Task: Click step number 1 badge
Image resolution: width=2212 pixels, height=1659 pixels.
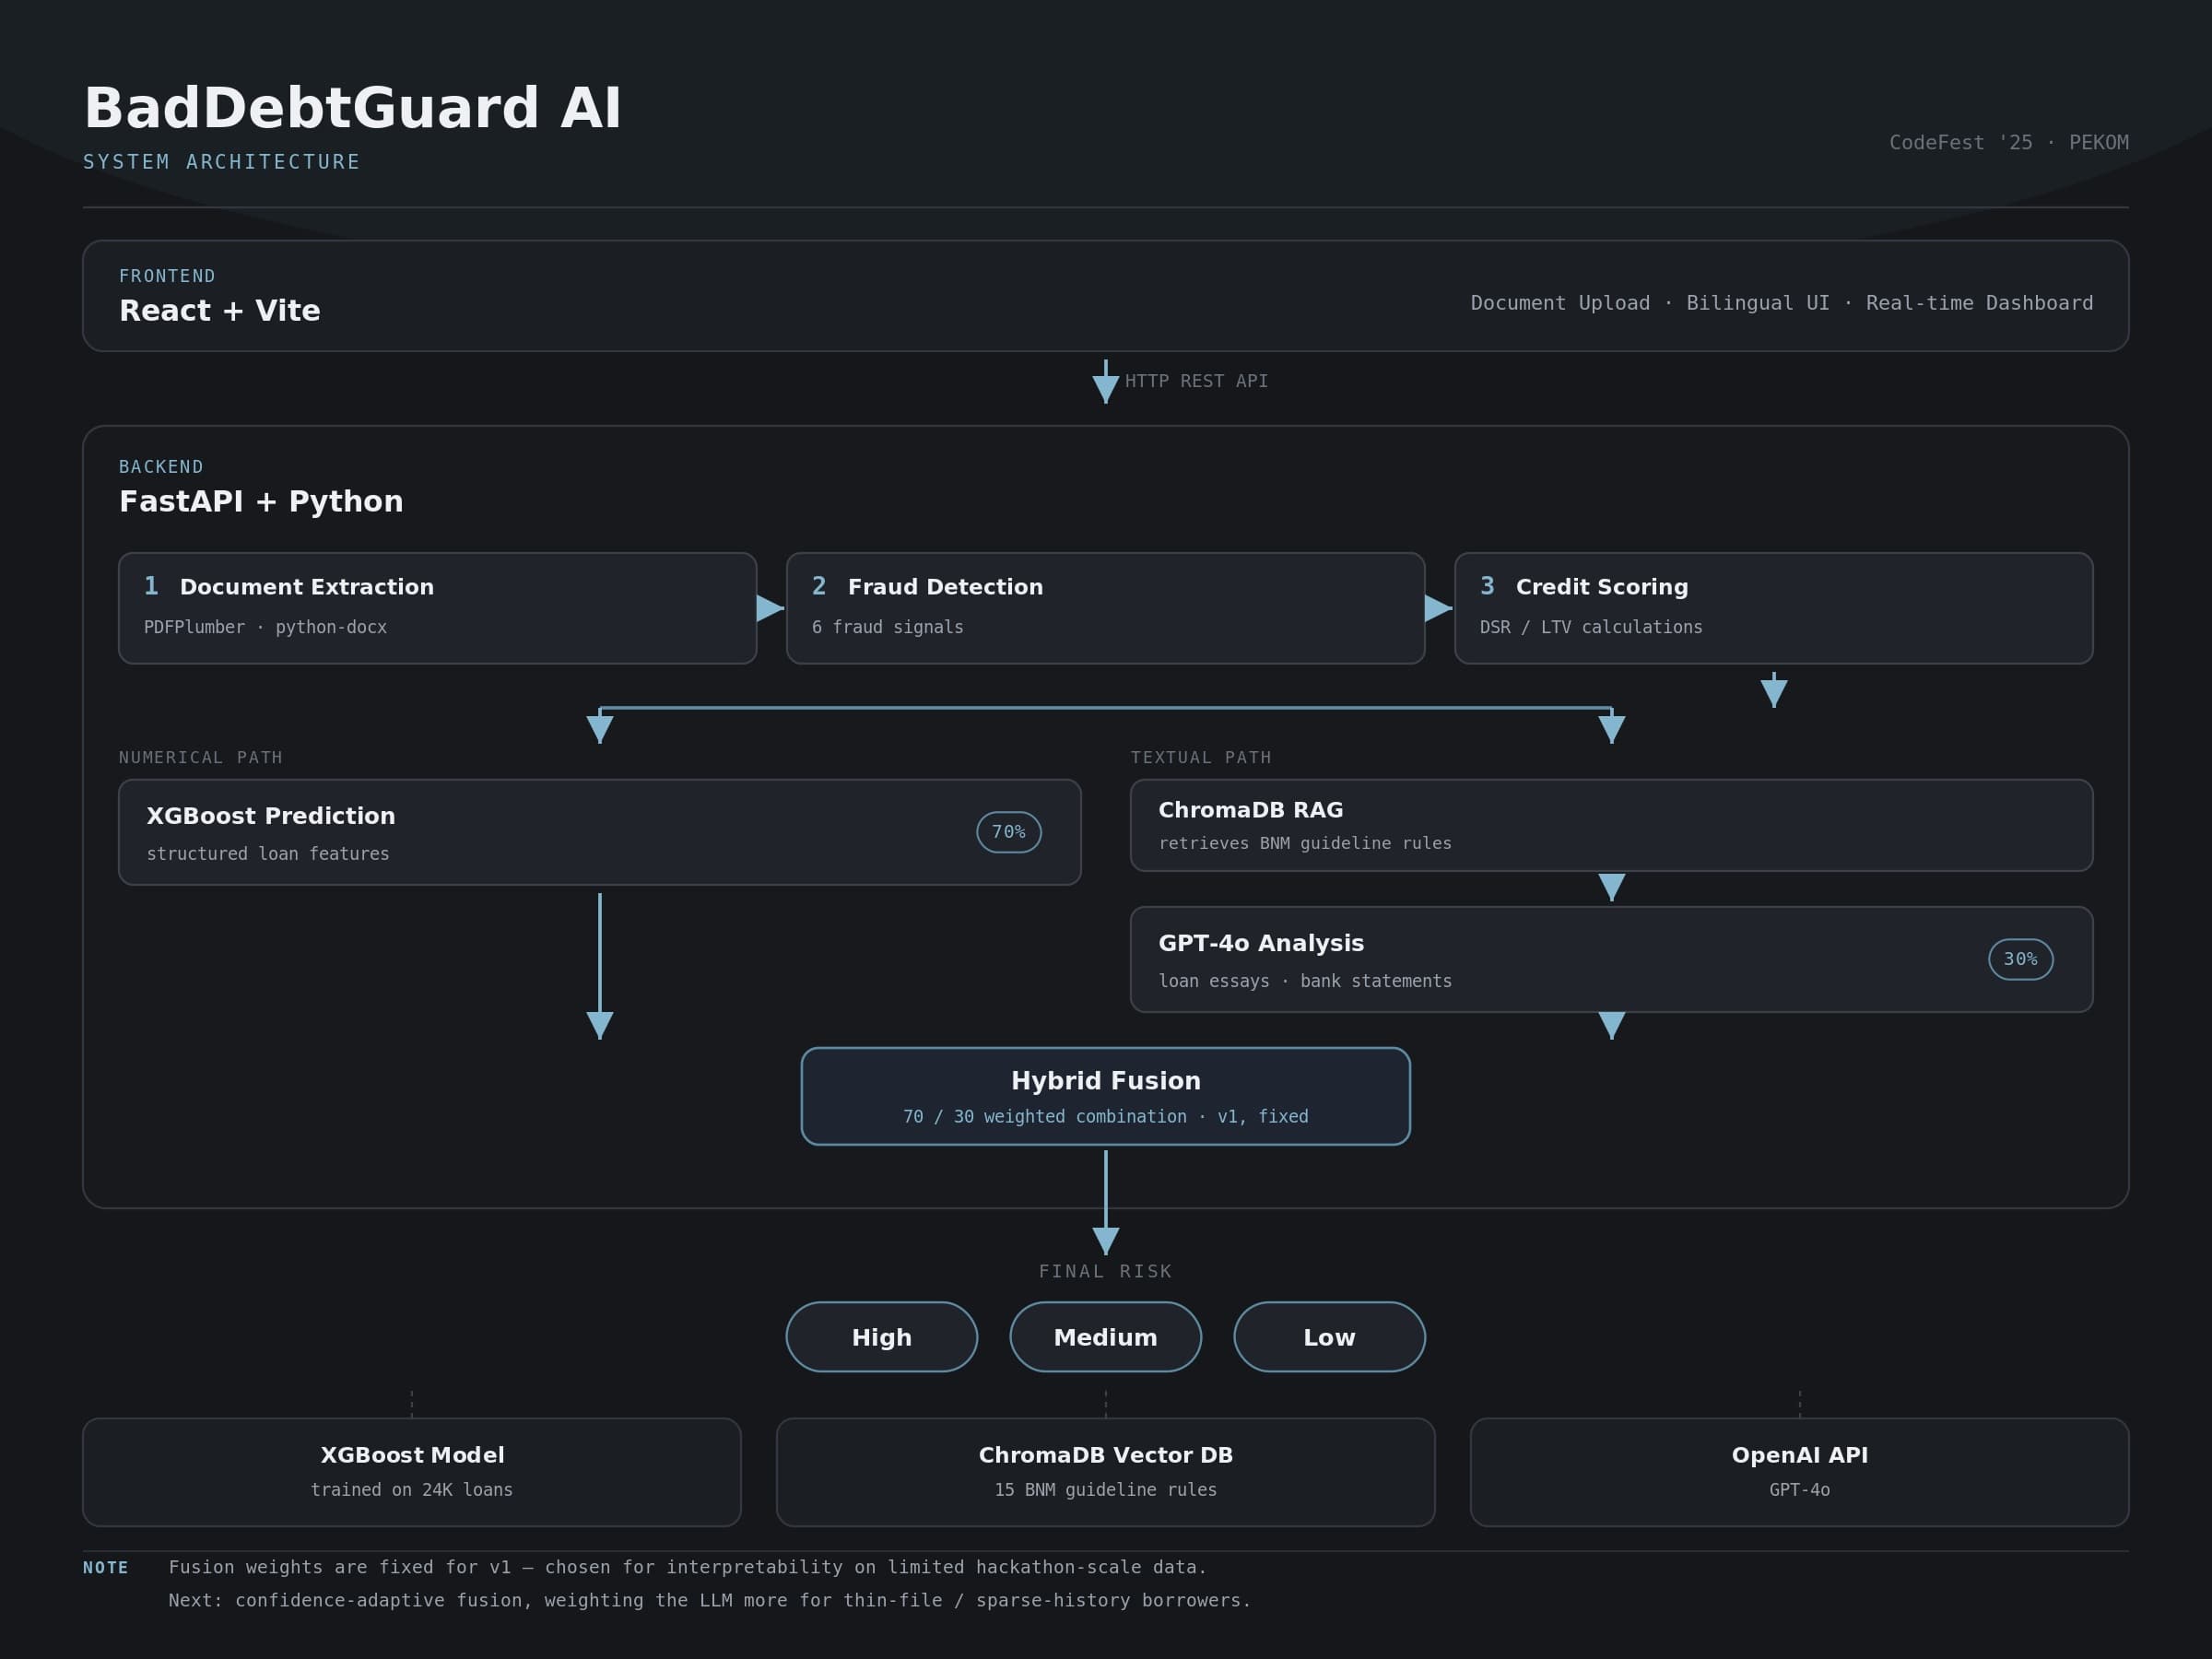Action: pyautogui.click(x=151, y=586)
